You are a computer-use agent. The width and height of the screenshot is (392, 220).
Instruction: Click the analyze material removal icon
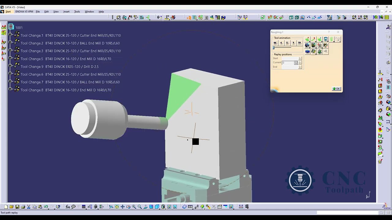tap(326, 46)
